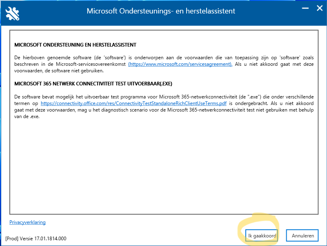Click heading 'MICROSOFT ONDERSTEUNING EN HERSTELASSISTENT'
This screenshot has height=246, width=327.
tap(75, 45)
